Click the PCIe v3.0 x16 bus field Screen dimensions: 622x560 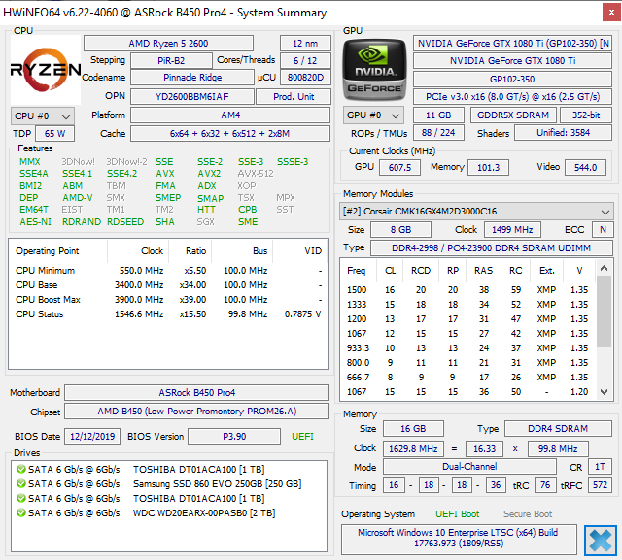click(x=512, y=97)
